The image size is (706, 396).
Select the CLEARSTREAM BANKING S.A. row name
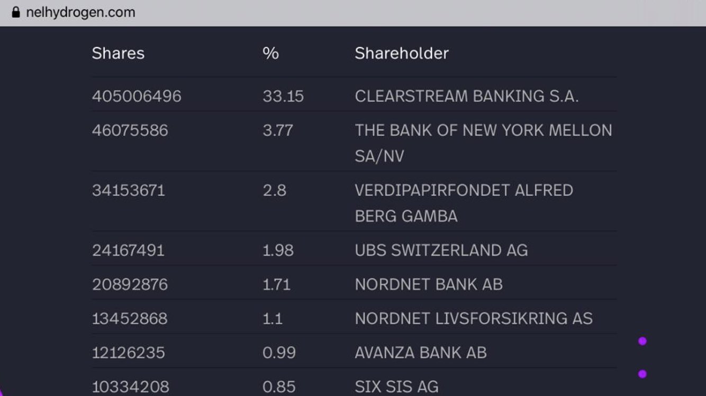tap(466, 96)
